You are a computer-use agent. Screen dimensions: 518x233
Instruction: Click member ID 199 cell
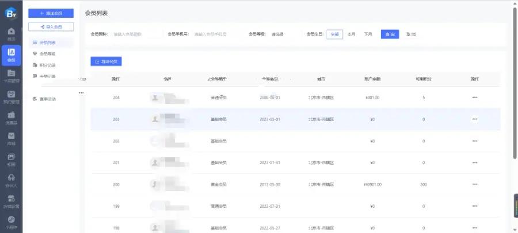click(116, 206)
